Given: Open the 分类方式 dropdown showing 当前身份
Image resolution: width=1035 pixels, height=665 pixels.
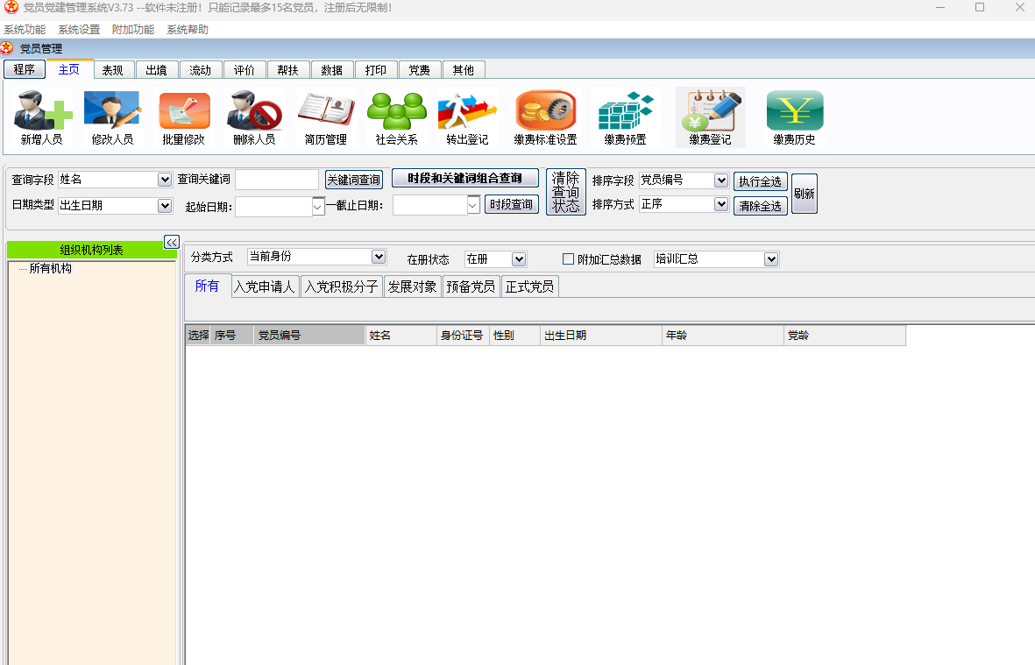Looking at the screenshot, I should 379,257.
